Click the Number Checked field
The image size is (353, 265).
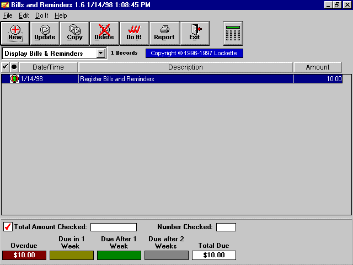point(226,227)
